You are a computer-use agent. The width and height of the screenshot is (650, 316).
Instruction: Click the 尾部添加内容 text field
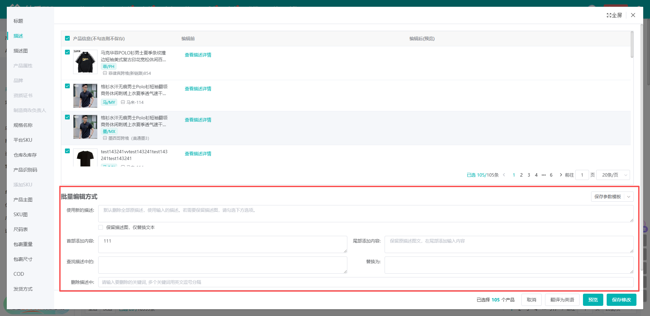pyautogui.click(x=509, y=244)
